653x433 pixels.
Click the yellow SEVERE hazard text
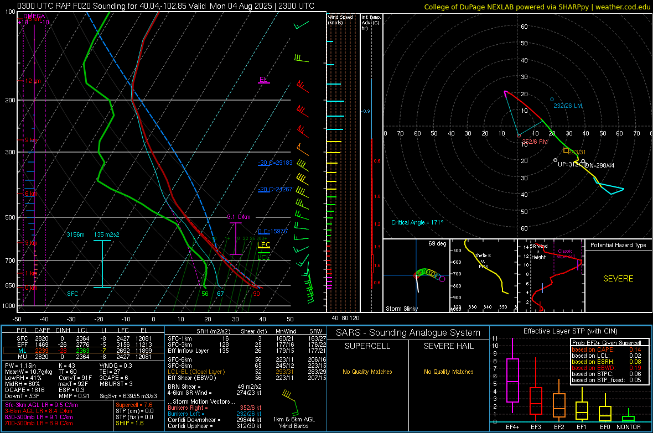618,279
